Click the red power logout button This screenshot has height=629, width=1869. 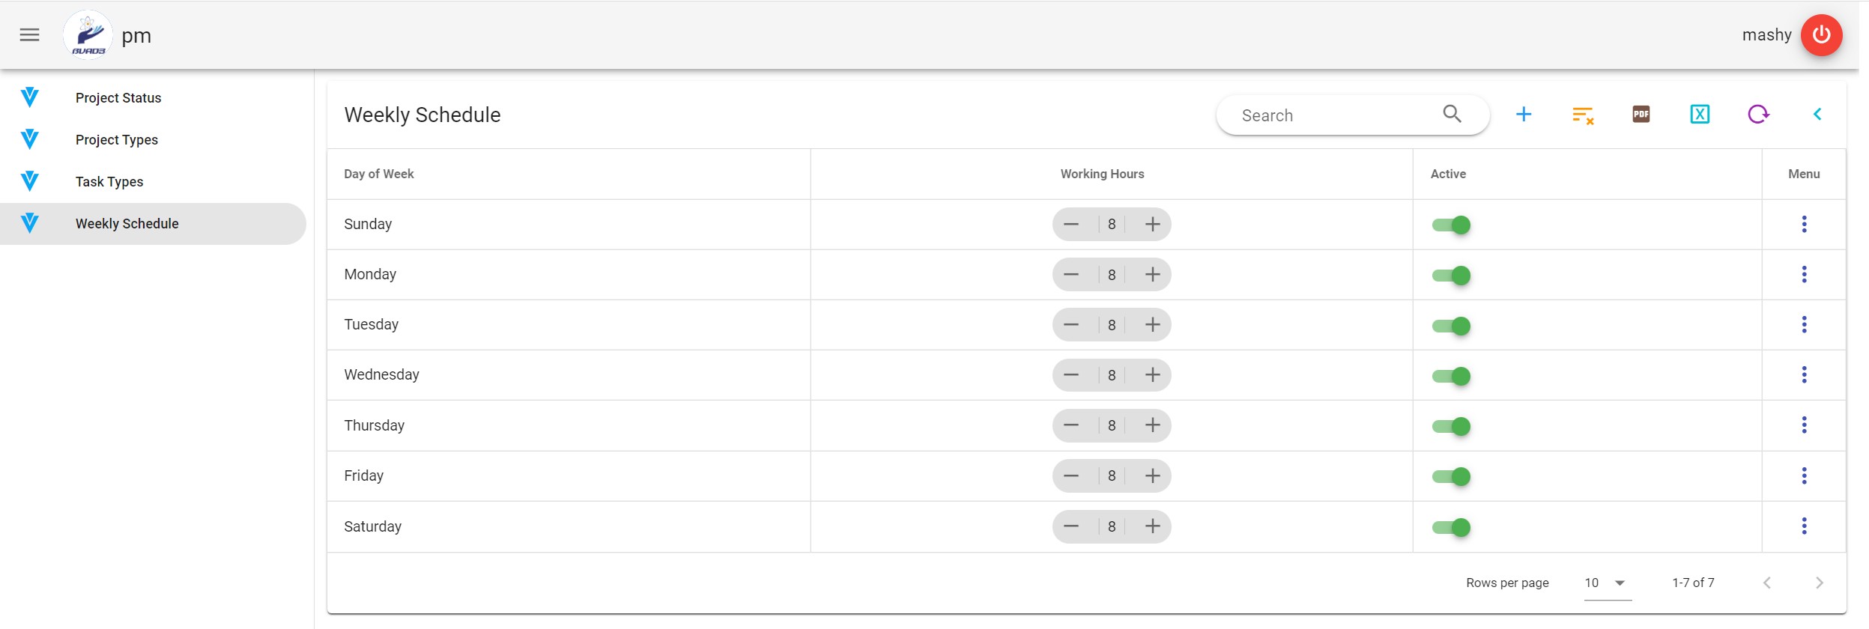point(1821,35)
